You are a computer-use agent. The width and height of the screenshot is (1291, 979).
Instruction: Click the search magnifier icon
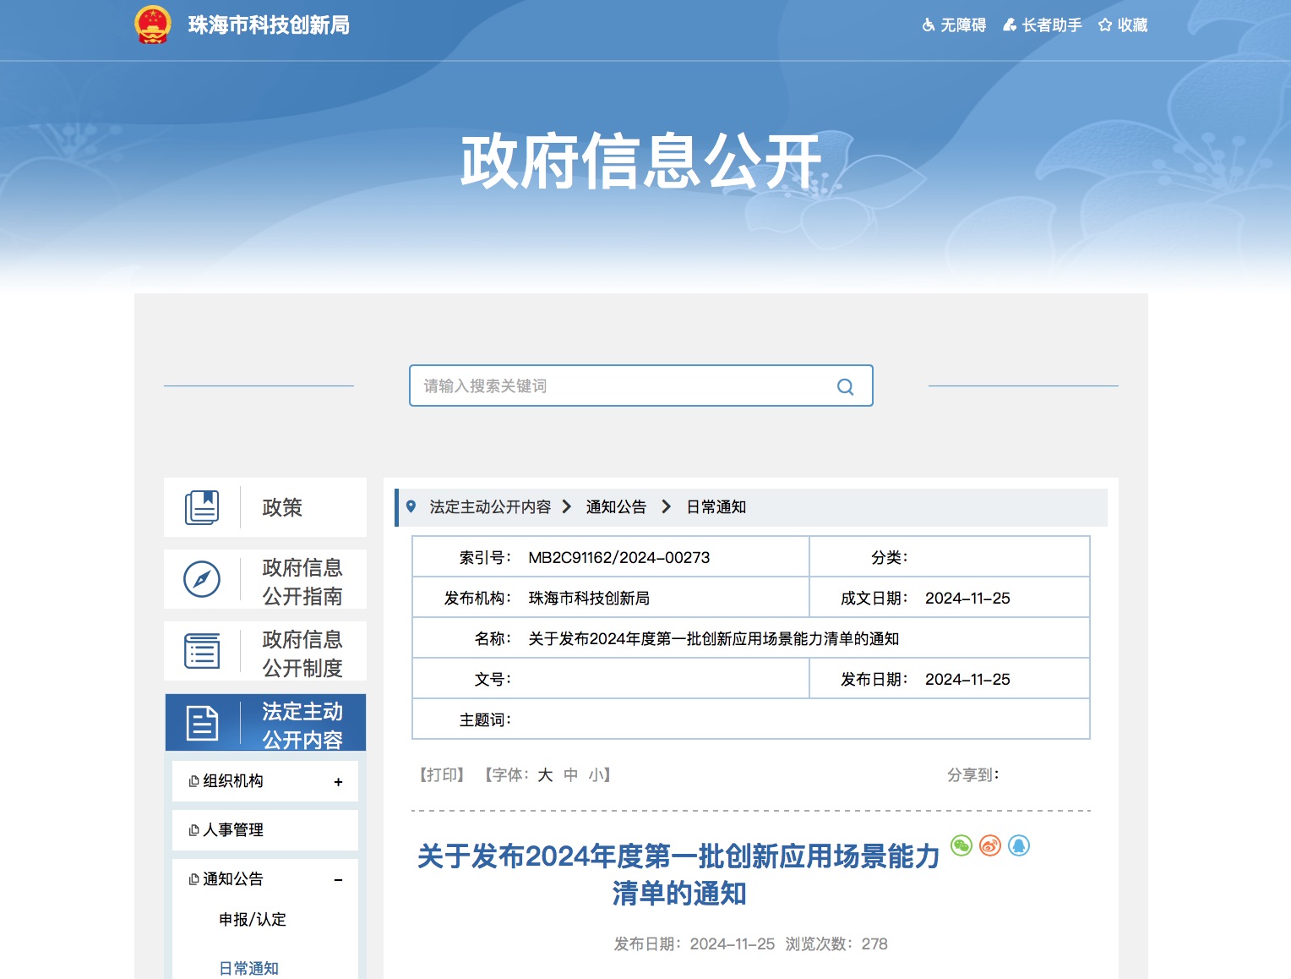(845, 386)
